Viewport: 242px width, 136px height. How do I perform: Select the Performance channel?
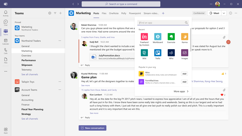28,60
